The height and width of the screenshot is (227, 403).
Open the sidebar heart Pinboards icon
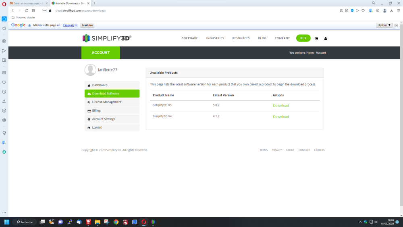[x=4, y=82]
